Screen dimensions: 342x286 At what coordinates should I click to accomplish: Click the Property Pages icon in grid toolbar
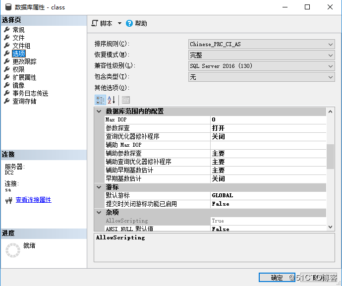(x=126, y=100)
